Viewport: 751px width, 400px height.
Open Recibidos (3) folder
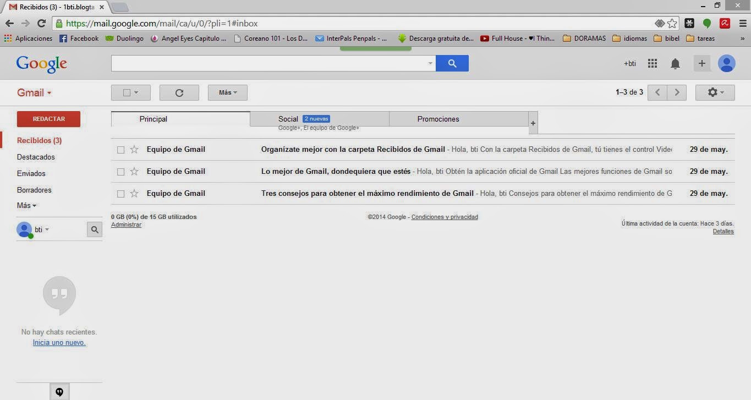(x=39, y=140)
